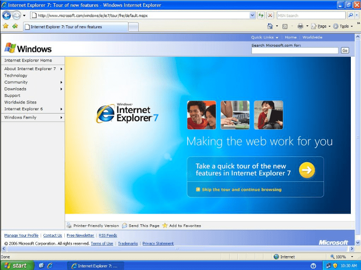The height and width of the screenshot is (270, 361).
Task: Expand the address bar history dropdown
Action: pyautogui.click(x=252, y=15)
